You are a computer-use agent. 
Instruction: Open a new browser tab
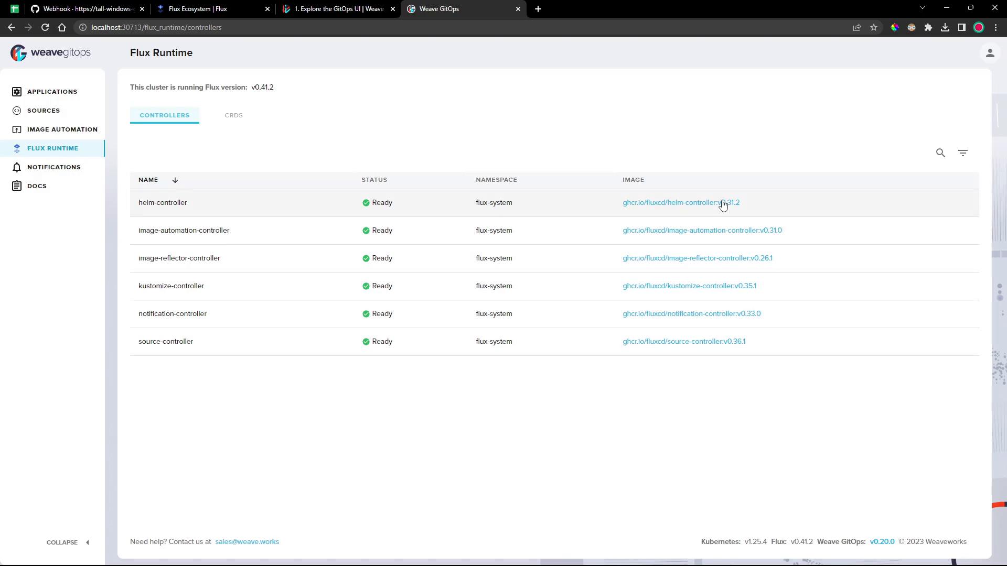tap(538, 9)
